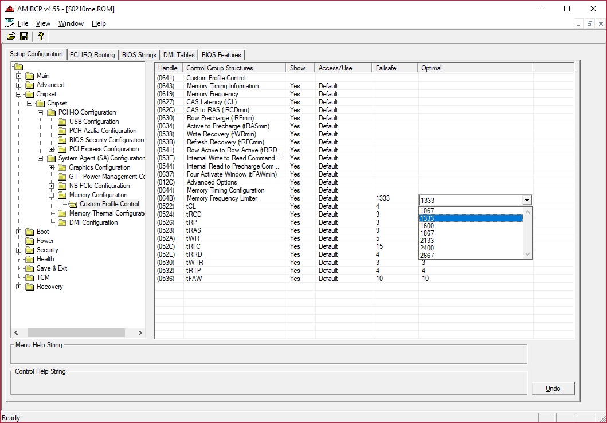
Task: Click the folder icon next to Advanced
Action: [x=30, y=85]
